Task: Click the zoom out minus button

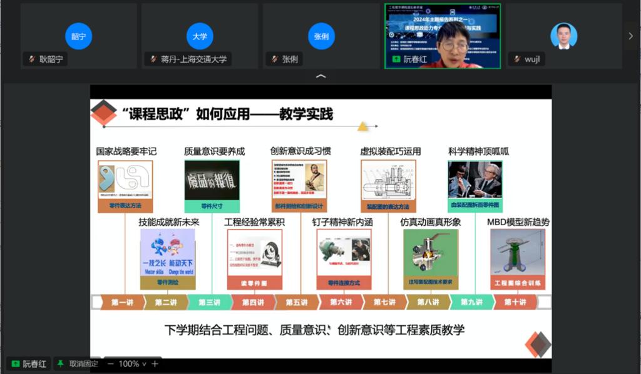Action: (111, 364)
